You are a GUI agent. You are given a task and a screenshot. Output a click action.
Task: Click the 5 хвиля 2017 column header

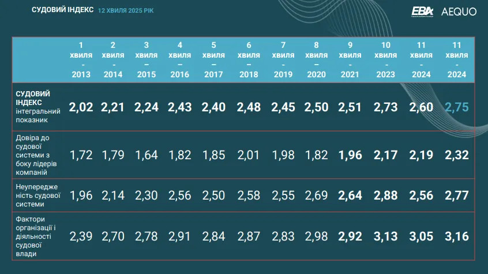click(x=213, y=59)
